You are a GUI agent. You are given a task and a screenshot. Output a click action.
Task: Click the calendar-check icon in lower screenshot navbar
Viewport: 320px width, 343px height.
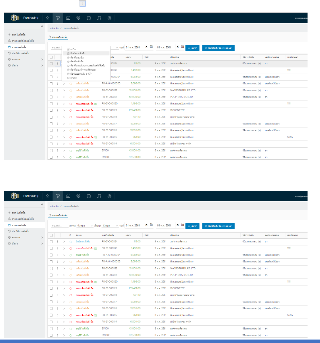(68, 196)
